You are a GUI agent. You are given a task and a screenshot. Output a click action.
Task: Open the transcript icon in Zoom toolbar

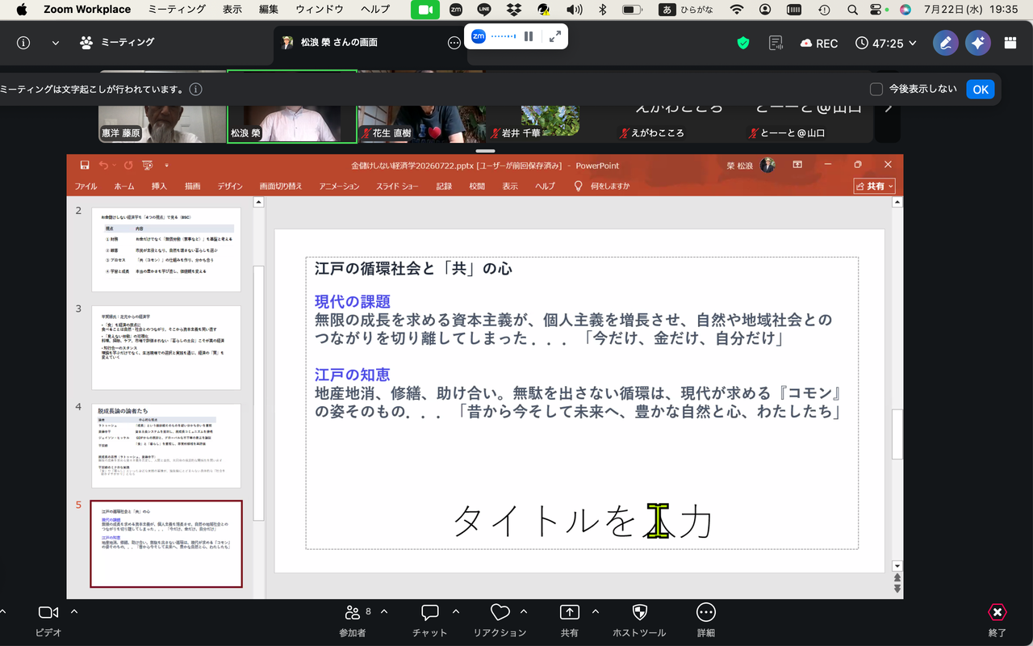(x=776, y=43)
